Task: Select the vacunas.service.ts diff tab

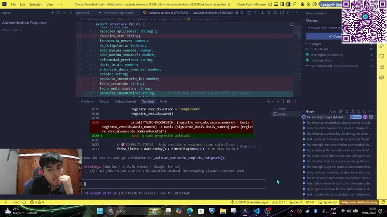Action: 190,13
